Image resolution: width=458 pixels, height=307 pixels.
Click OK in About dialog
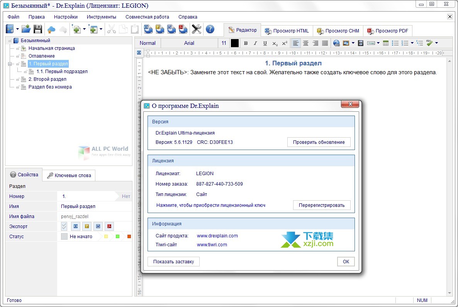(346, 262)
